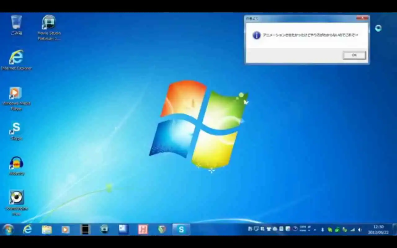Viewport: 397px width, 248px height.
Task: Open the volume speaker tray icon
Action: [360, 230]
